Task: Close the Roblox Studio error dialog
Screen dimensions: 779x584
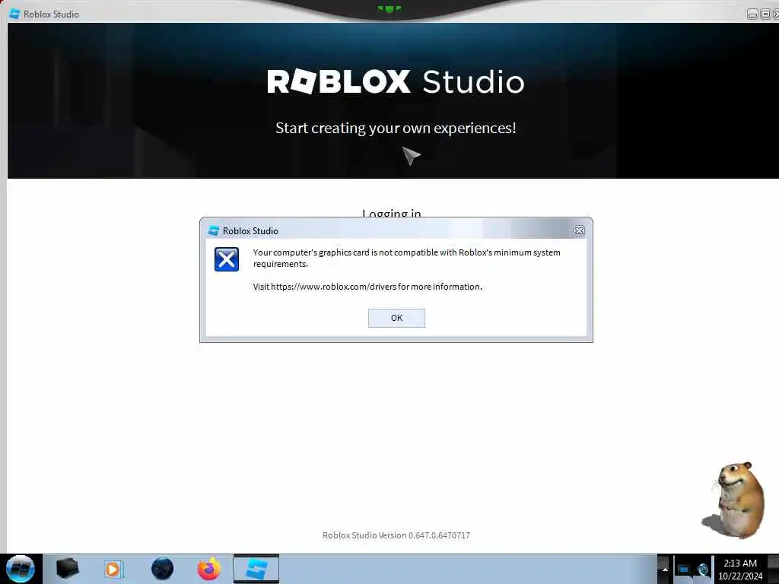Action: (x=579, y=231)
